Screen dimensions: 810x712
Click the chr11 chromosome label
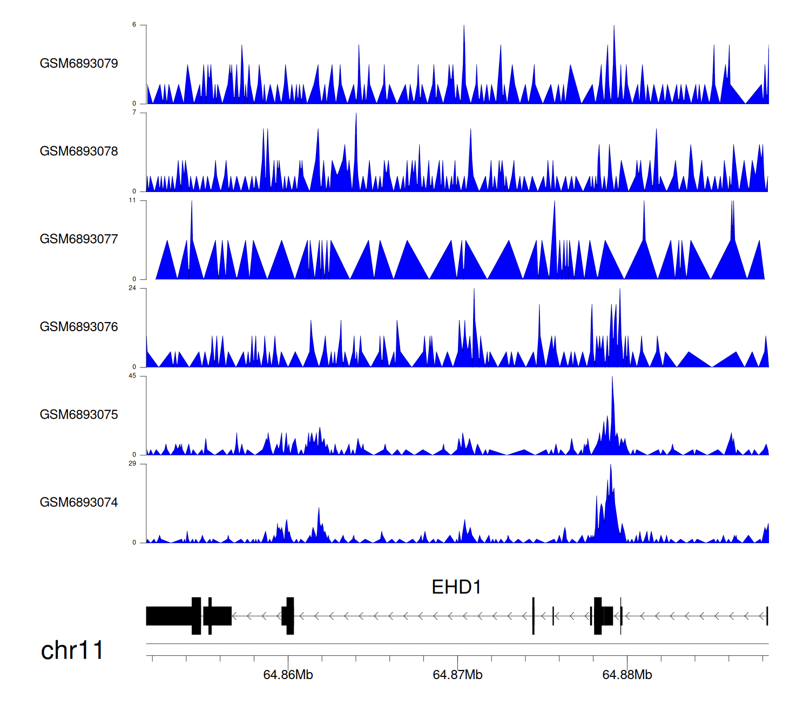72,651
